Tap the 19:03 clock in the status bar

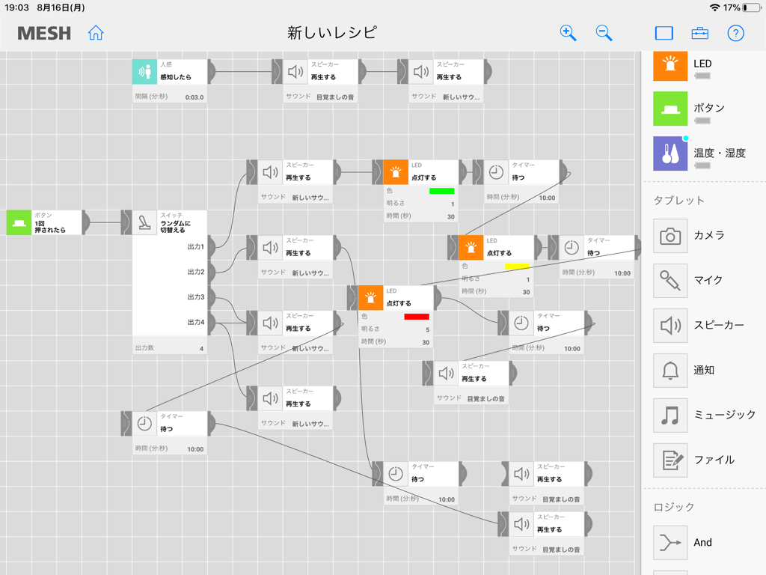(16, 7)
